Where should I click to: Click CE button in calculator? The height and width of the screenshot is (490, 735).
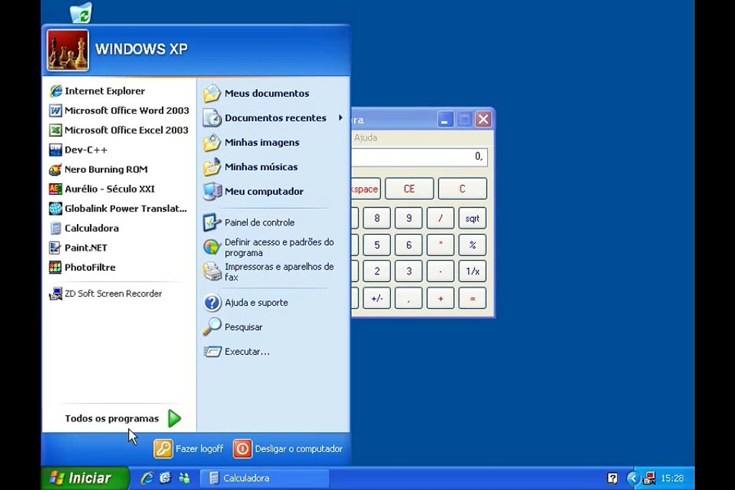coord(409,189)
